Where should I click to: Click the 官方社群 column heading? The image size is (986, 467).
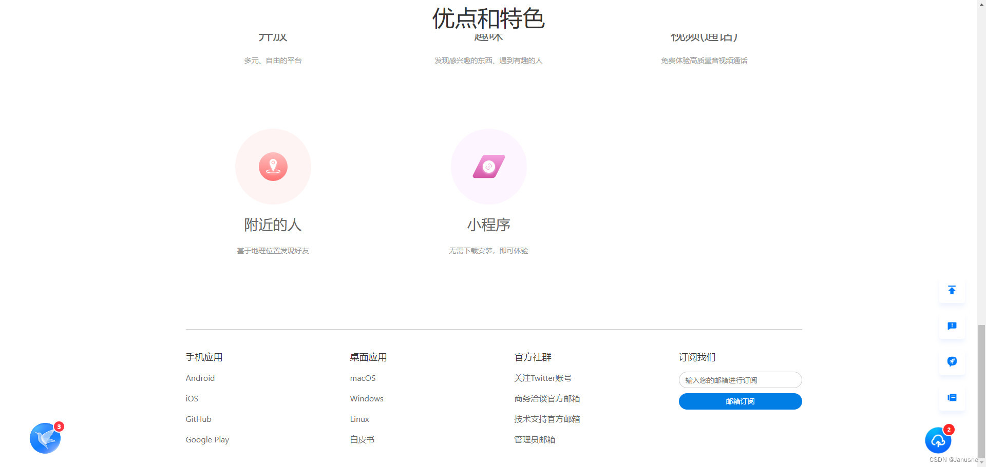[533, 357]
